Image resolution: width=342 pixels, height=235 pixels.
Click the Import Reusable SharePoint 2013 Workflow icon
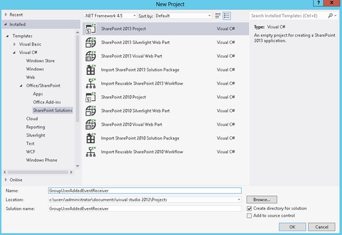pos(91,83)
